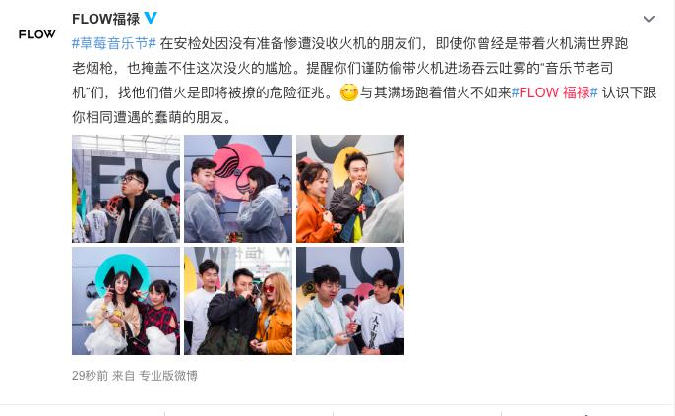Open the #草莓音乐节# hashtag link
This screenshot has height=416, width=675.
point(114,43)
